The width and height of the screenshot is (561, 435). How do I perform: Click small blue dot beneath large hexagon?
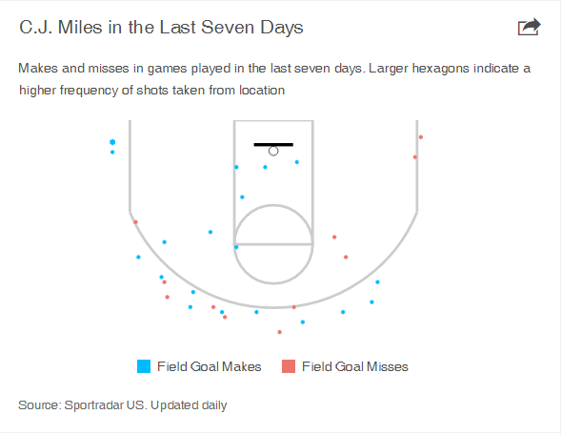point(112,153)
